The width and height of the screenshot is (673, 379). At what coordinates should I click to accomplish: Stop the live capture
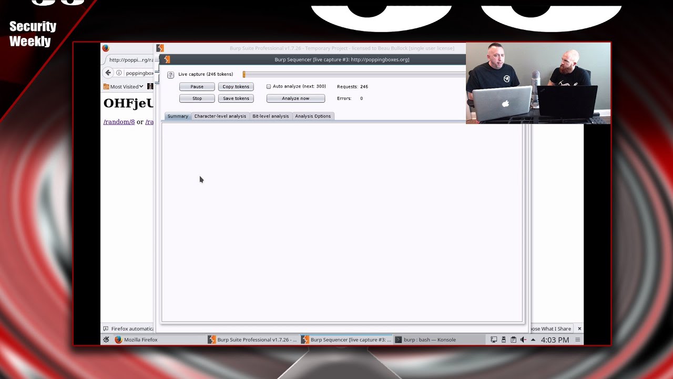197,98
